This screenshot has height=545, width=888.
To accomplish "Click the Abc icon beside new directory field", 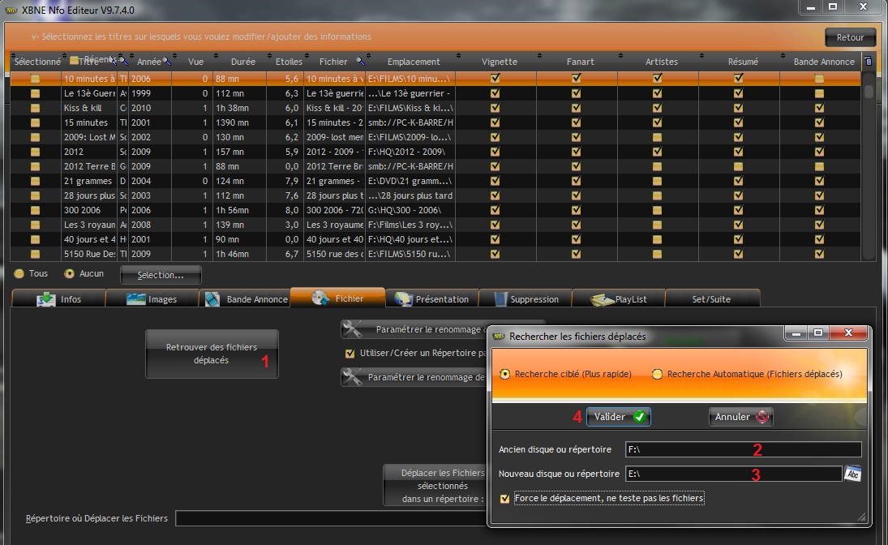I will [852, 474].
